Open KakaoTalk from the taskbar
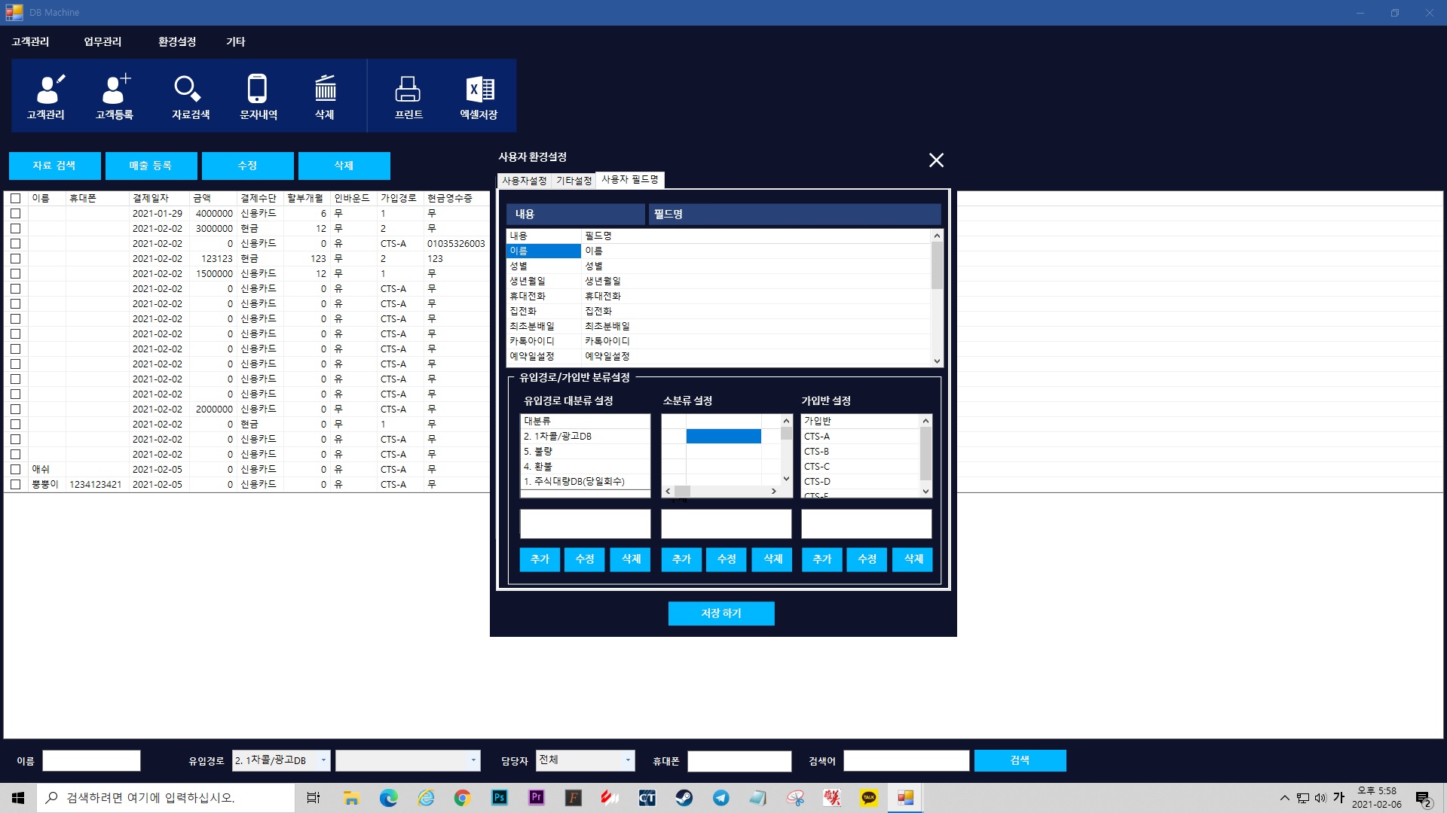The image size is (1447, 813). [x=869, y=798]
